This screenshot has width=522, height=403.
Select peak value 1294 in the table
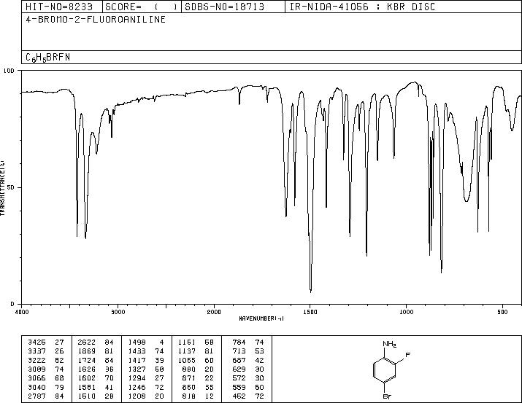point(137,378)
